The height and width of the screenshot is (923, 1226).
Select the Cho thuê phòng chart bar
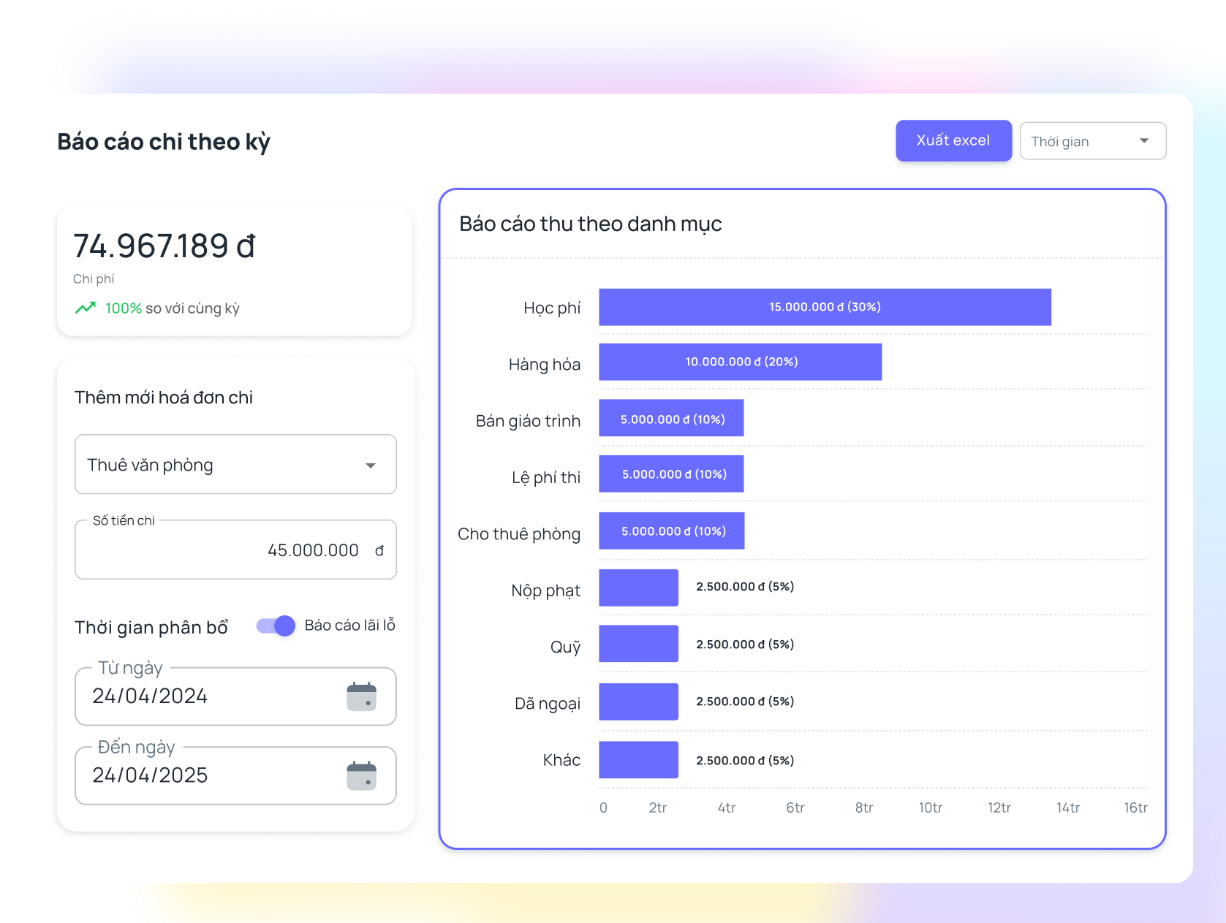[x=671, y=531]
